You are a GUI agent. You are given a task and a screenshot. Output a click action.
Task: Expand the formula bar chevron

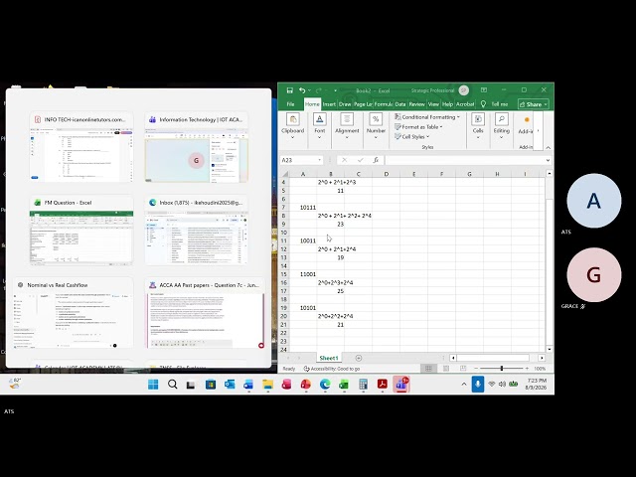click(x=548, y=160)
